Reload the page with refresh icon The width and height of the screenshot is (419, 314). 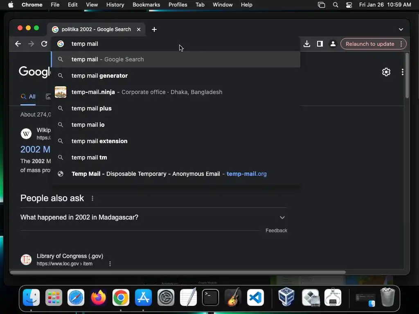pyautogui.click(x=44, y=44)
